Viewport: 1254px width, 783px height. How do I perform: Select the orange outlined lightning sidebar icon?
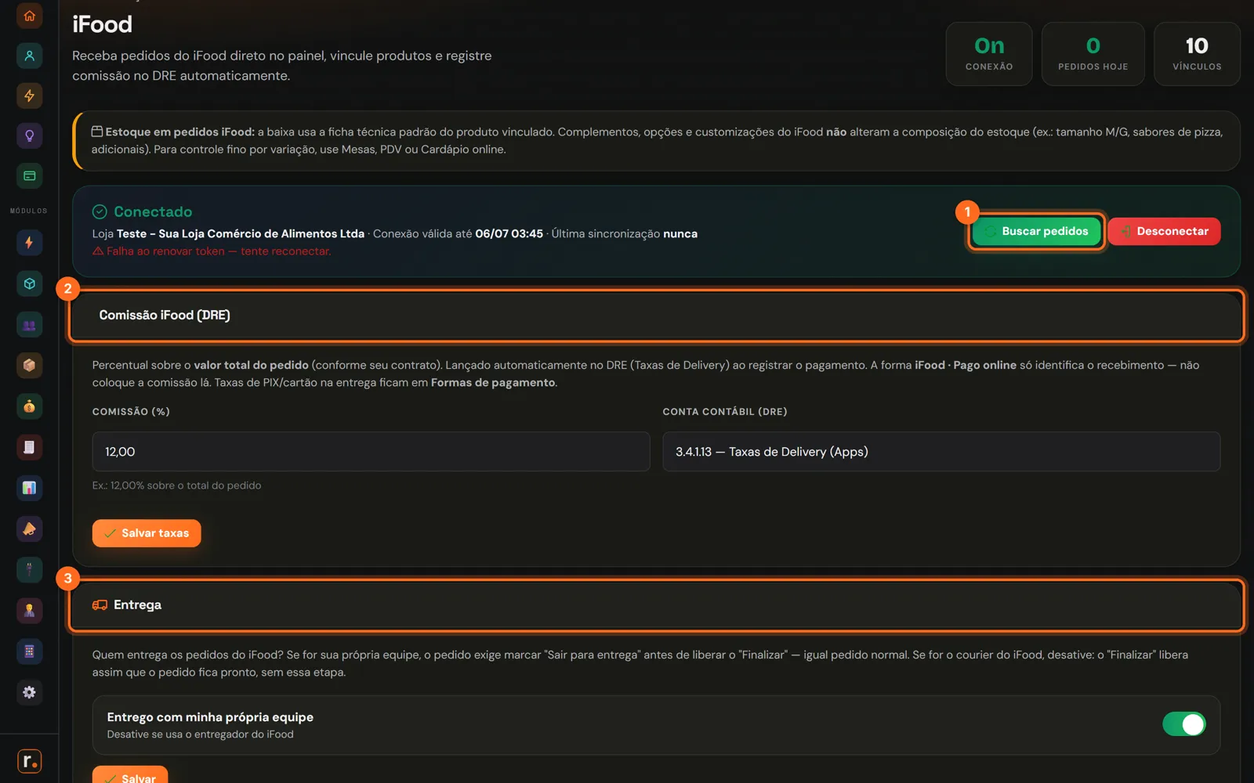tap(29, 96)
